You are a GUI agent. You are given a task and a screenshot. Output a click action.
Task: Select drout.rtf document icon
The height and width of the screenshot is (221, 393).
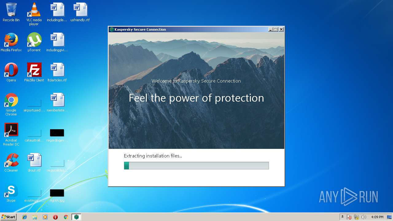coord(34,163)
